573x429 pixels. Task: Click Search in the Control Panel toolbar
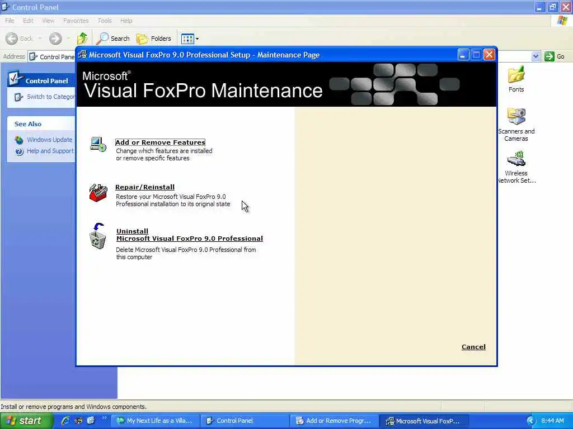113,39
